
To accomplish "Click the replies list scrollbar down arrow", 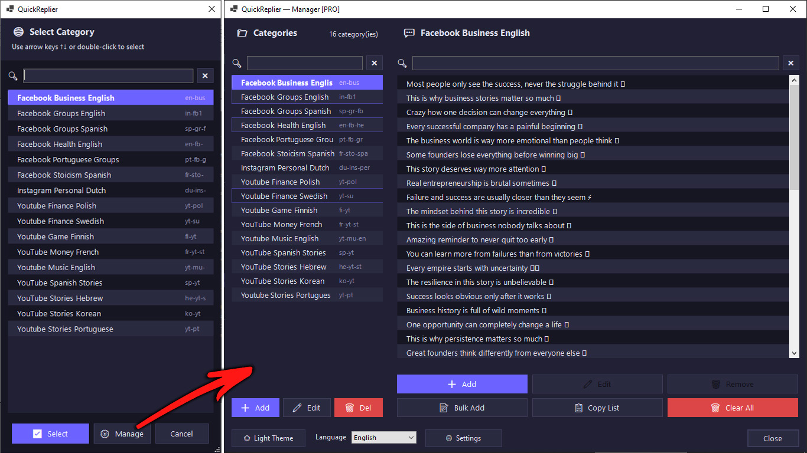I will [x=794, y=353].
